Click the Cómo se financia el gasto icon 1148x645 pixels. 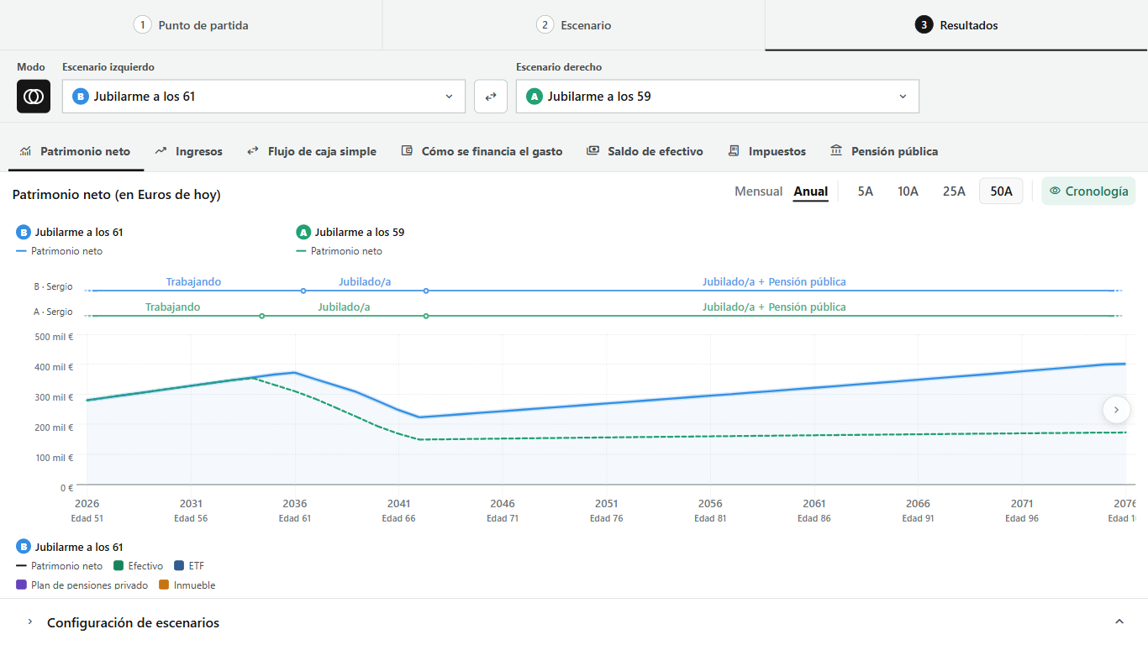[407, 151]
